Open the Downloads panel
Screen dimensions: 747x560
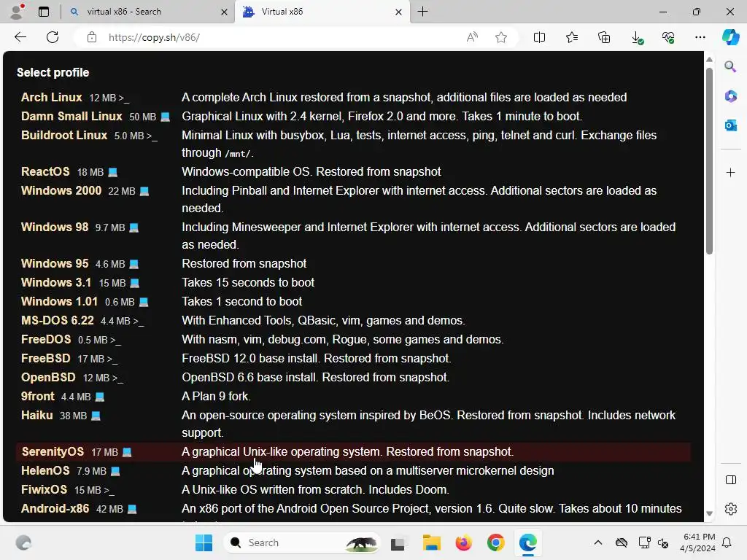coord(637,38)
